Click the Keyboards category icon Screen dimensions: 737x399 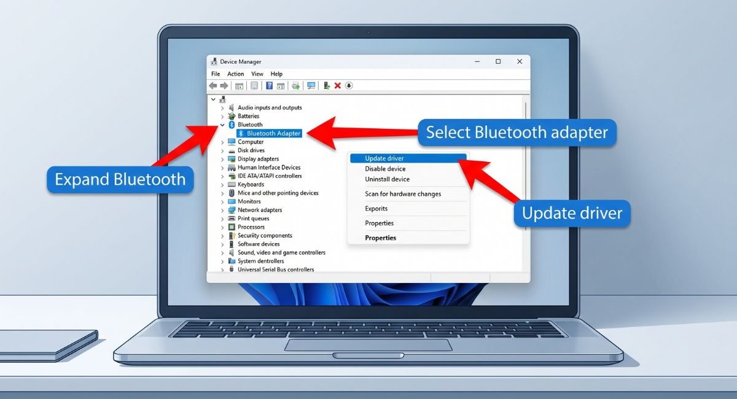click(x=232, y=184)
